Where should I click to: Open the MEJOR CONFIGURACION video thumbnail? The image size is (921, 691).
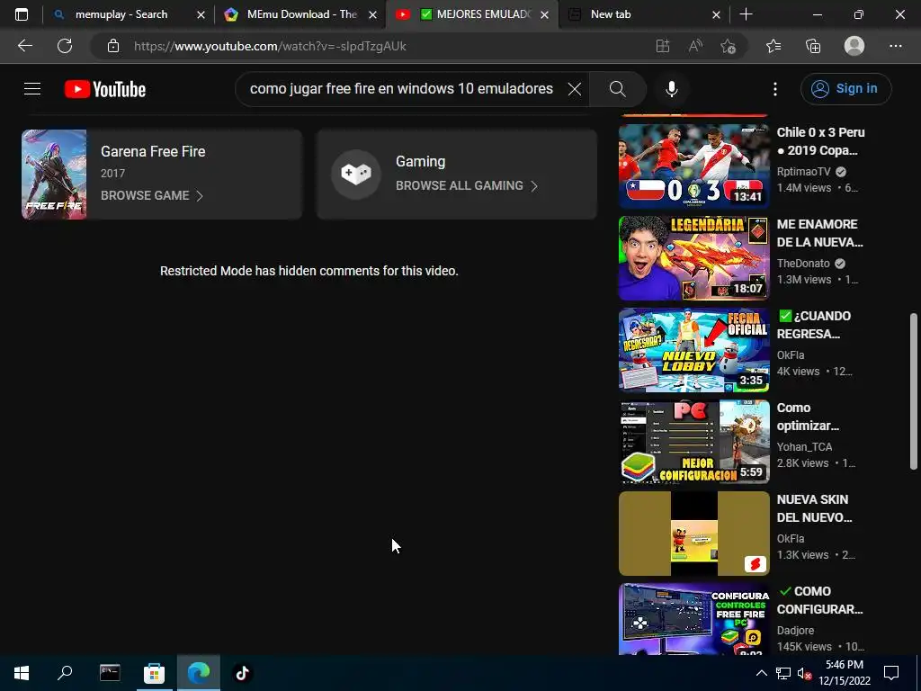pos(693,441)
